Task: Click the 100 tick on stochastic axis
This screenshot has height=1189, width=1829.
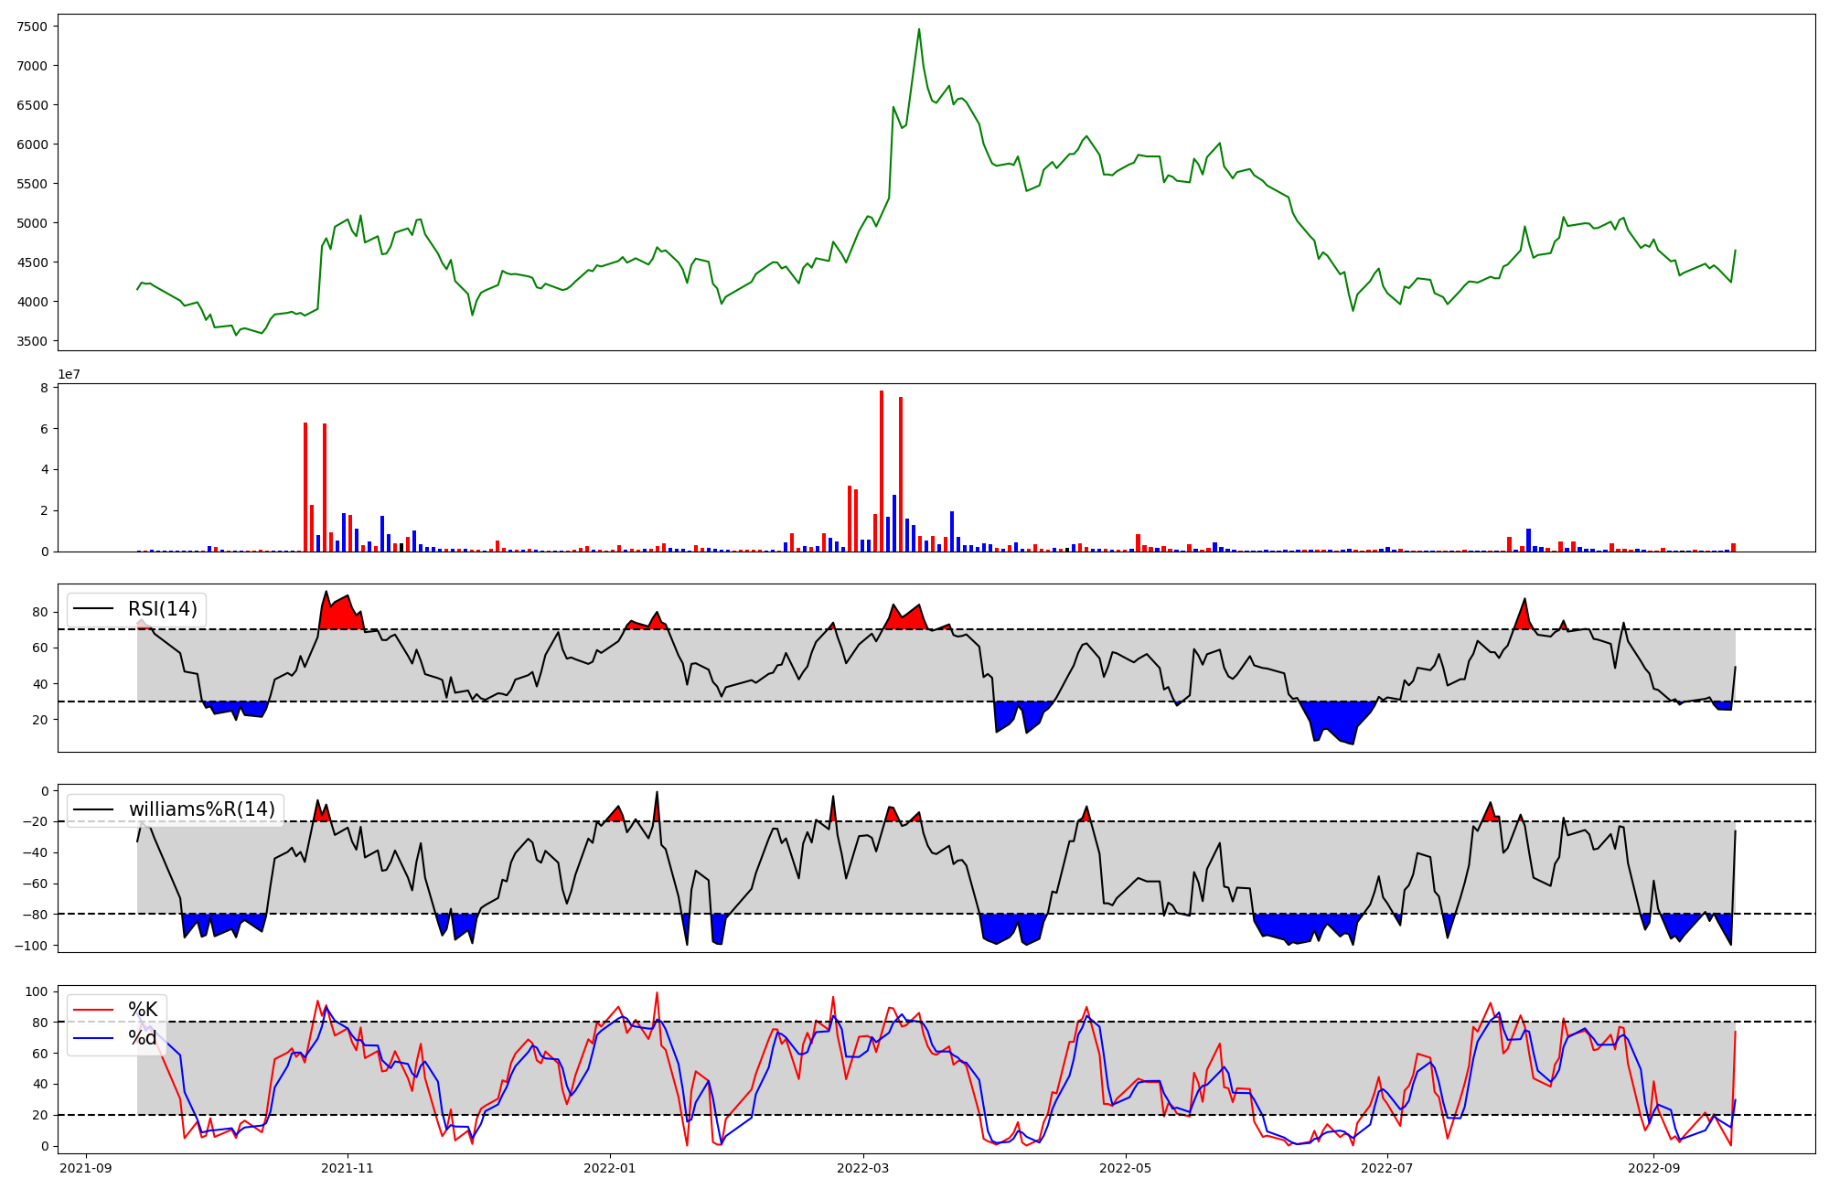Action: pyautogui.click(x=35, y=991)
